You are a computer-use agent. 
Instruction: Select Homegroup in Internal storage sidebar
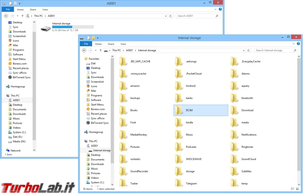click(94, 132)
